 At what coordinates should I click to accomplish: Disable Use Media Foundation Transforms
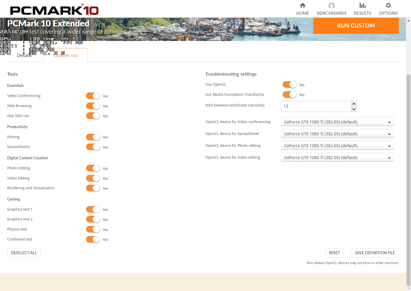click(x=289, y=94)
